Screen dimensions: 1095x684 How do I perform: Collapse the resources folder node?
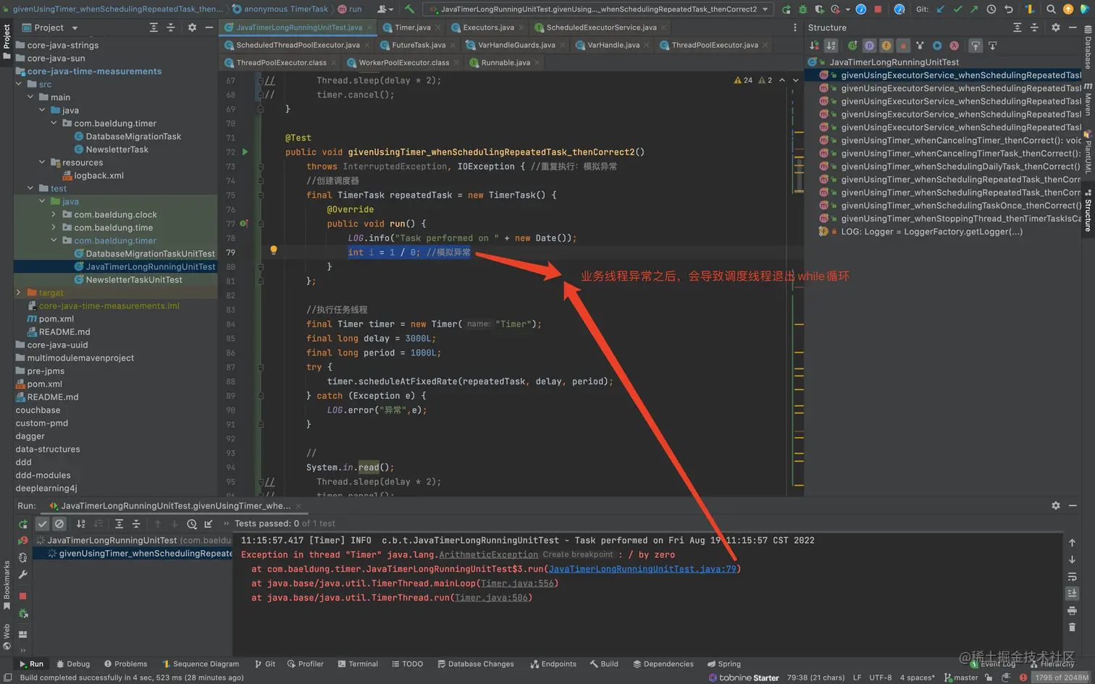point(42,162)
